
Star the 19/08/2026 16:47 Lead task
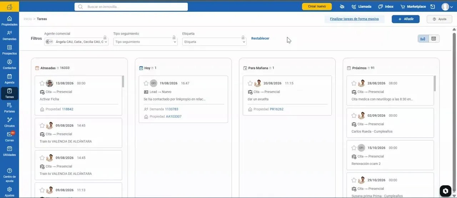(146, 83)
